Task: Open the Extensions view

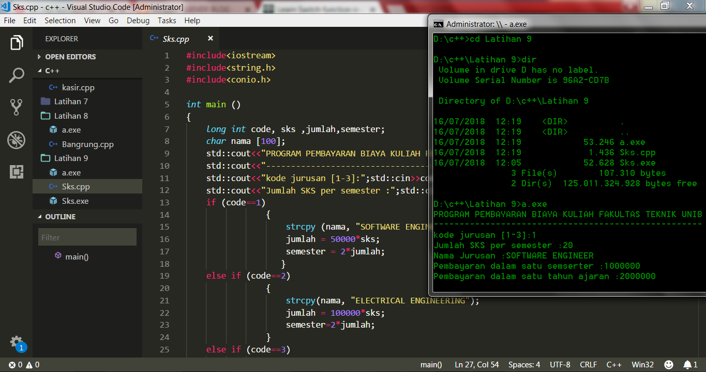Action: tap(17, 172)
